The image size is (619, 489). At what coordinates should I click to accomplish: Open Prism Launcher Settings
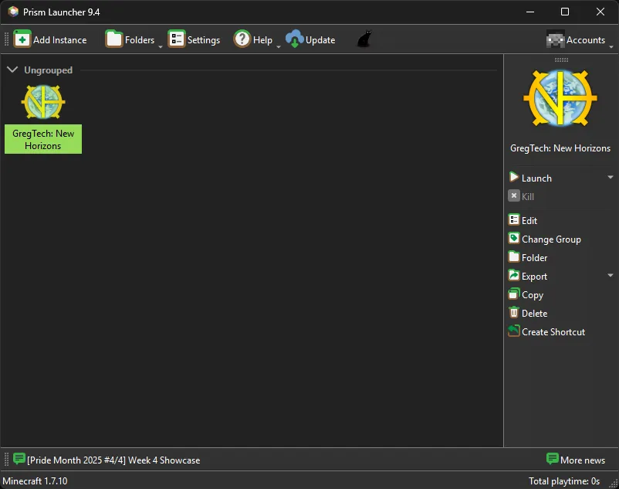tap(193, 39)
